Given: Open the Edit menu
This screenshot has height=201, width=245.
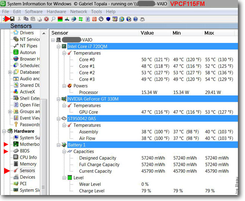Looking at the screenshot, I should (x=17, y=12).
